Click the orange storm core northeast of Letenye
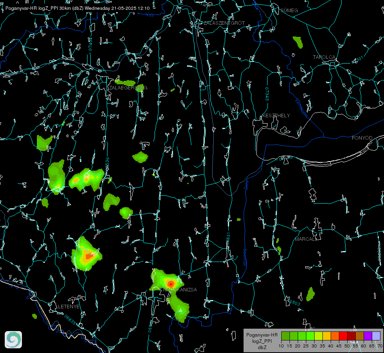 tap(89, 256)
